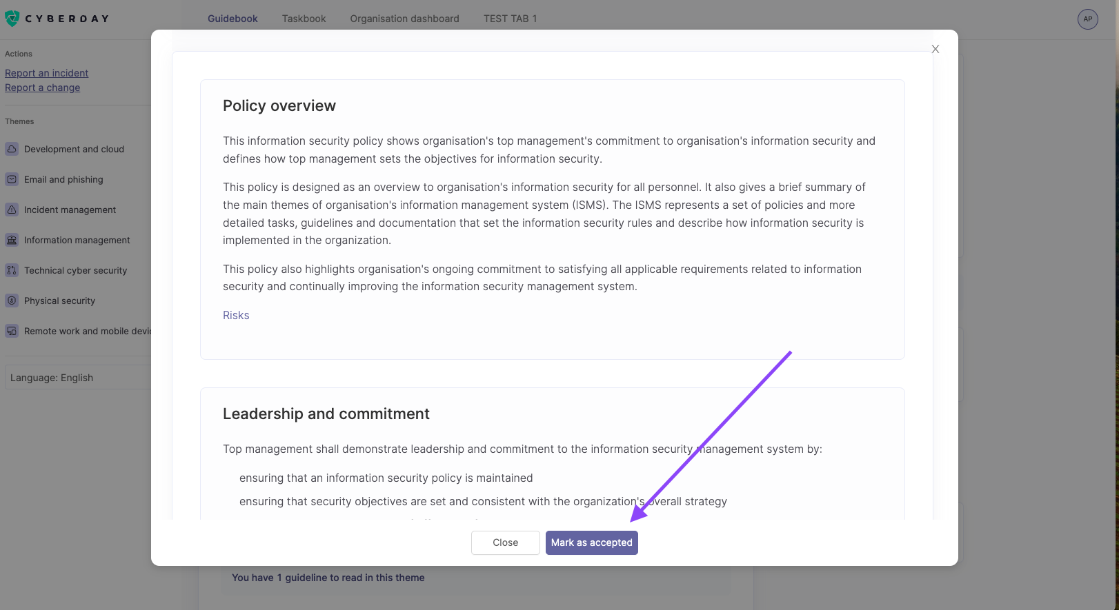Viewport: 1119px width, 610px height.
Task: Open the Guidebook tab
Action: click(x=232, y=19)
